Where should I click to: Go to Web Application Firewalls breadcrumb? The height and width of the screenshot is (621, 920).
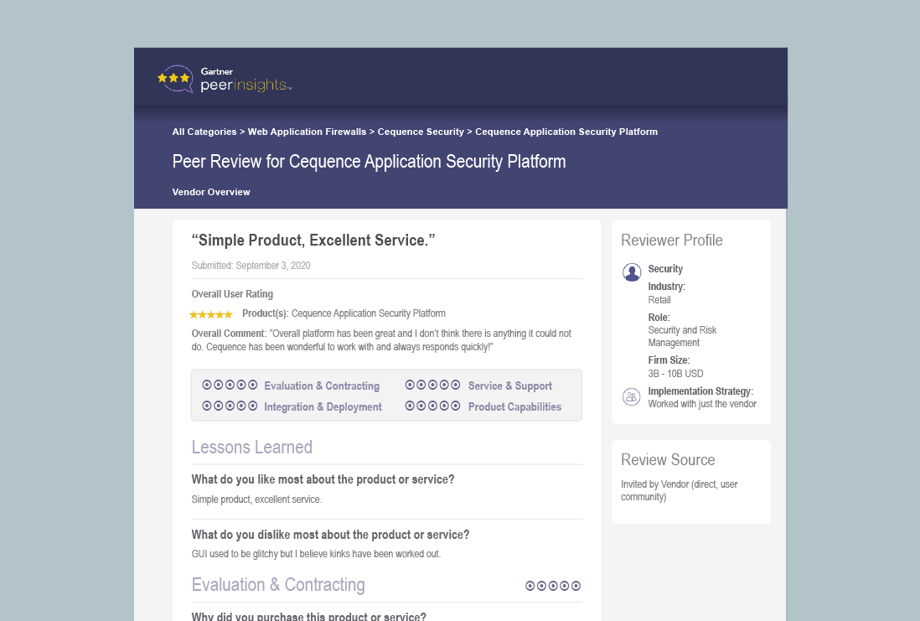tap(307, 132)
